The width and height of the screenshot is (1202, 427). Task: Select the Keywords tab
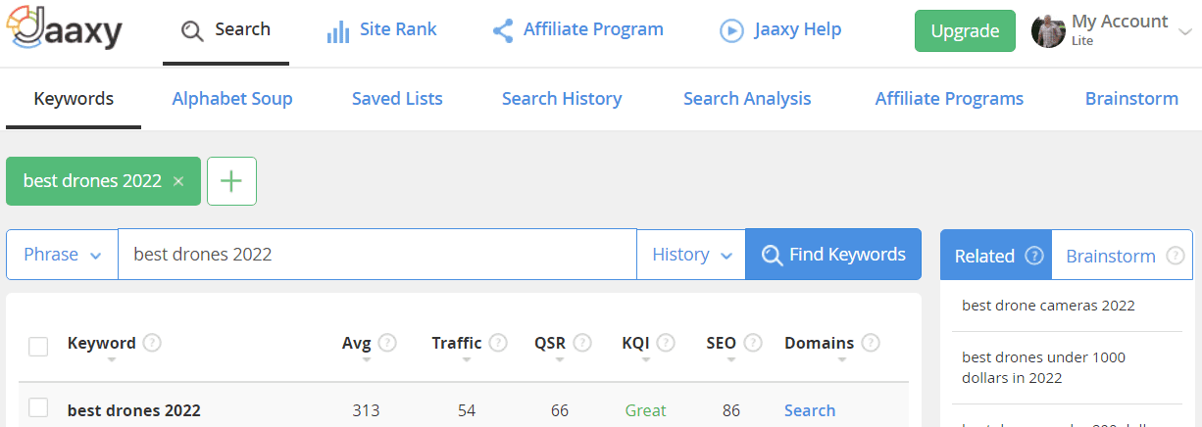[74, 99]
